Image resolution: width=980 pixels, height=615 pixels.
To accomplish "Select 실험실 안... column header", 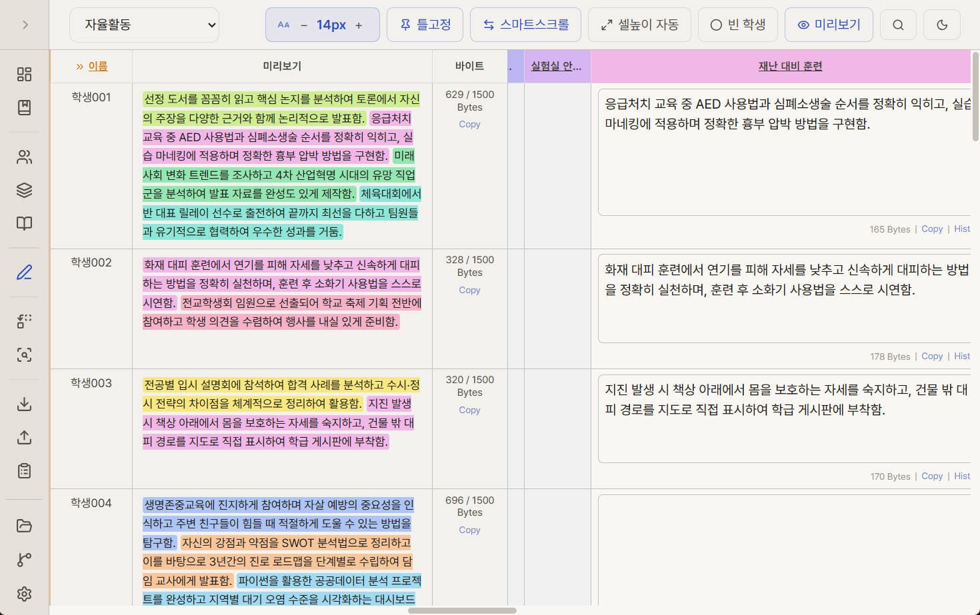I will 556,66.
